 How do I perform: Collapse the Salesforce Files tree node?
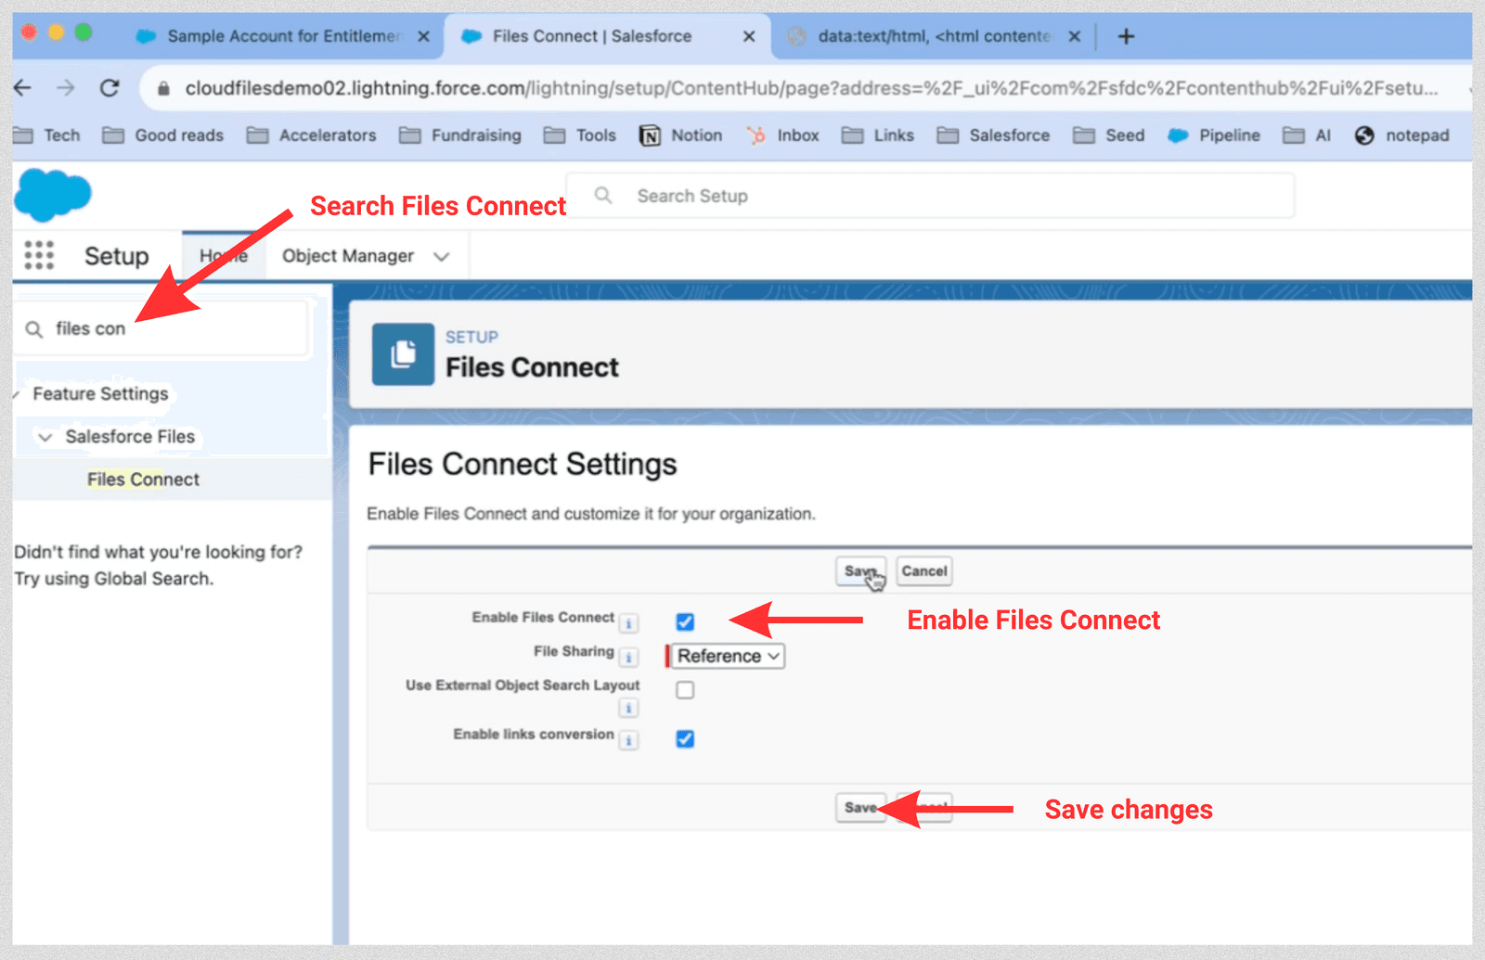[46, 437]
